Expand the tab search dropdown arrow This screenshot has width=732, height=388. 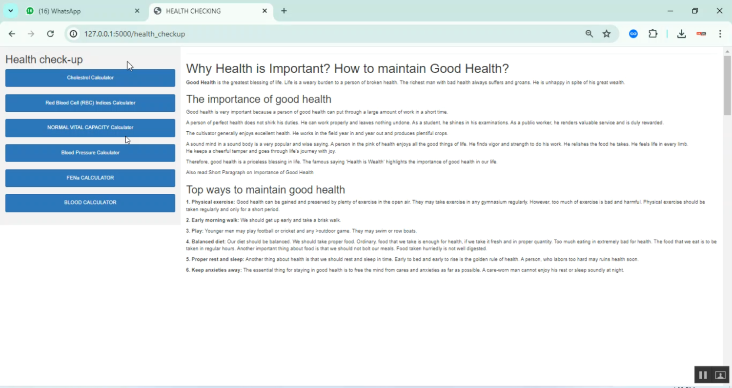click(x=10, y=11)
